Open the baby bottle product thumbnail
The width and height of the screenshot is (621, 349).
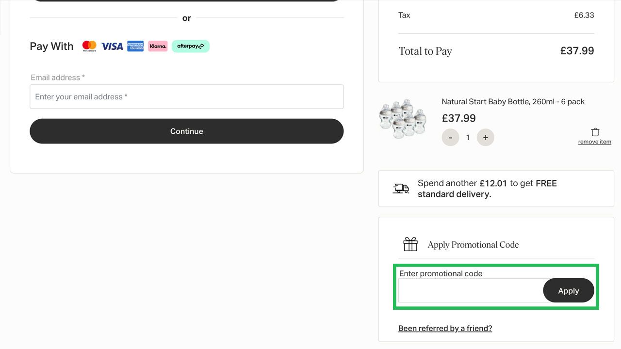pos(402,119)
